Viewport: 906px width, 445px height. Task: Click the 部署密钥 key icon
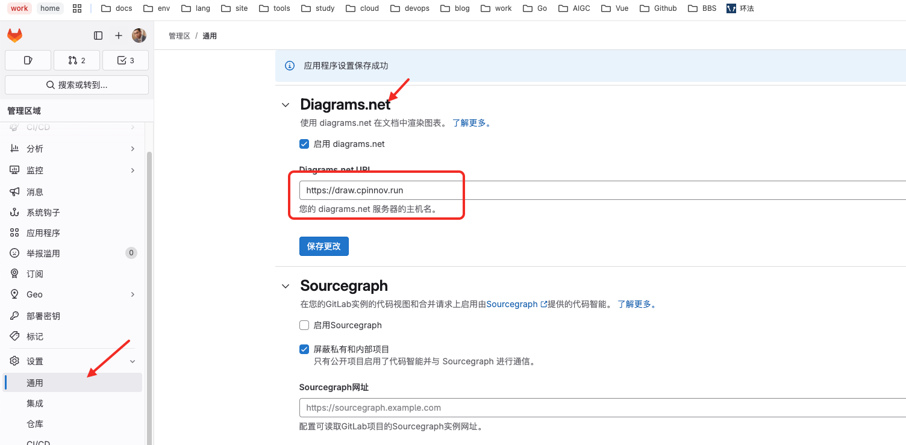(x=14, y=316)
